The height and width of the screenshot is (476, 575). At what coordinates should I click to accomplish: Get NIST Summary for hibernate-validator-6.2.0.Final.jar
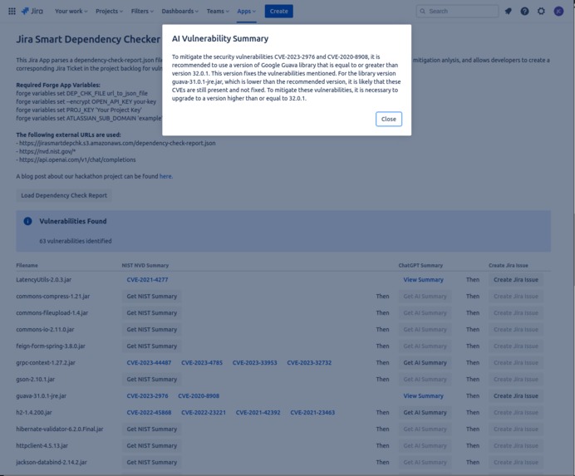[152, 429]
